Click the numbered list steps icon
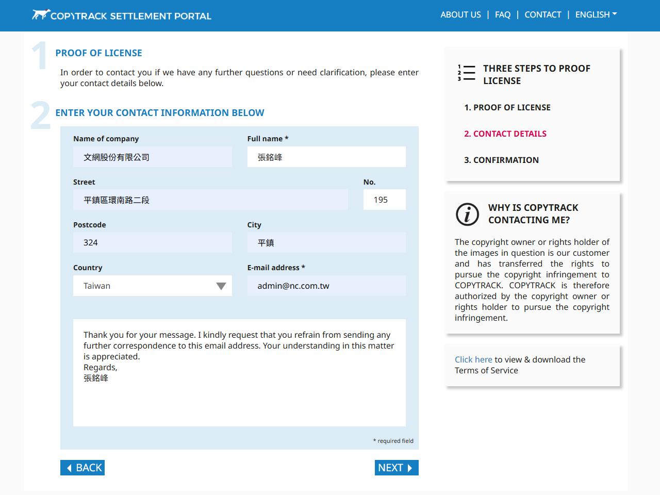Image resolution: width=660 pixels, height=495 pixels. [466, 73]
